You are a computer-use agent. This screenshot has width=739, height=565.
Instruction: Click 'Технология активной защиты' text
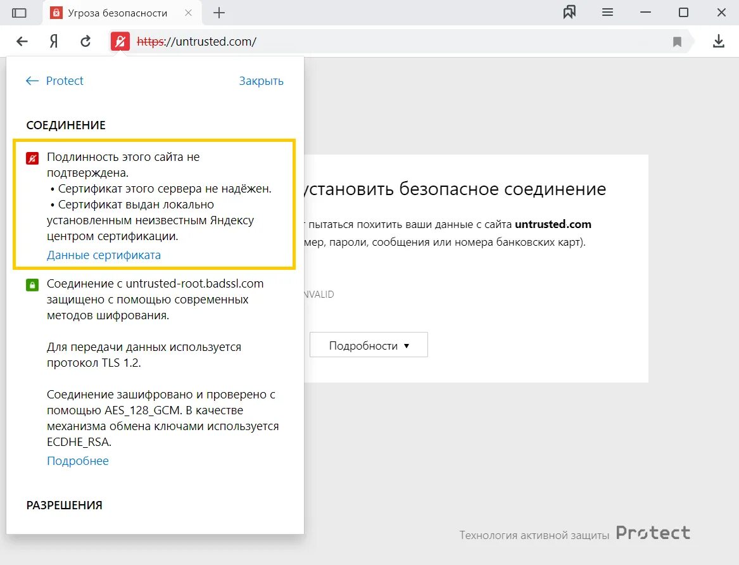534,535
